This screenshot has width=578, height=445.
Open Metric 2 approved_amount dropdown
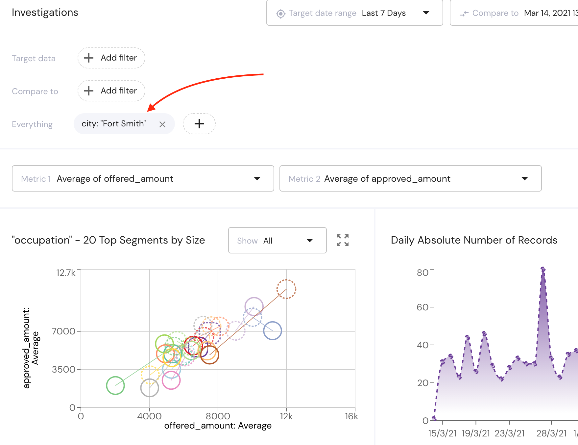pos(410,178)
